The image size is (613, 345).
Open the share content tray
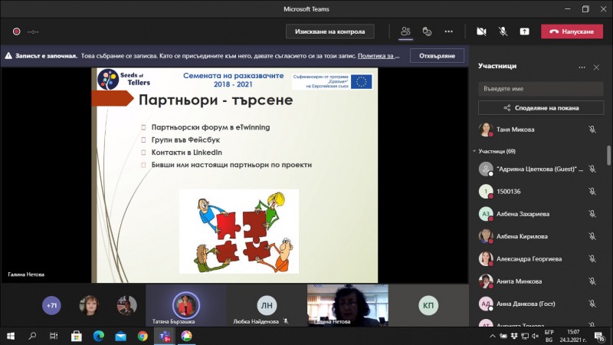point(524,31)
